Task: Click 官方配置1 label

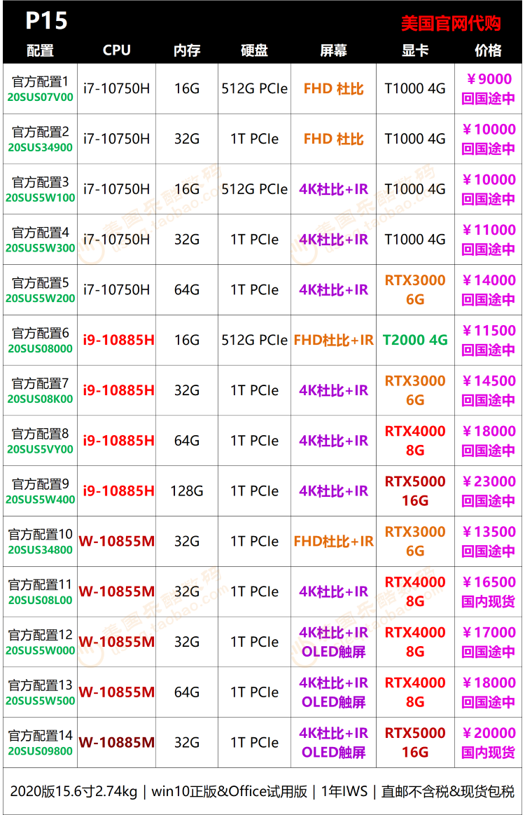Action: 40,81
